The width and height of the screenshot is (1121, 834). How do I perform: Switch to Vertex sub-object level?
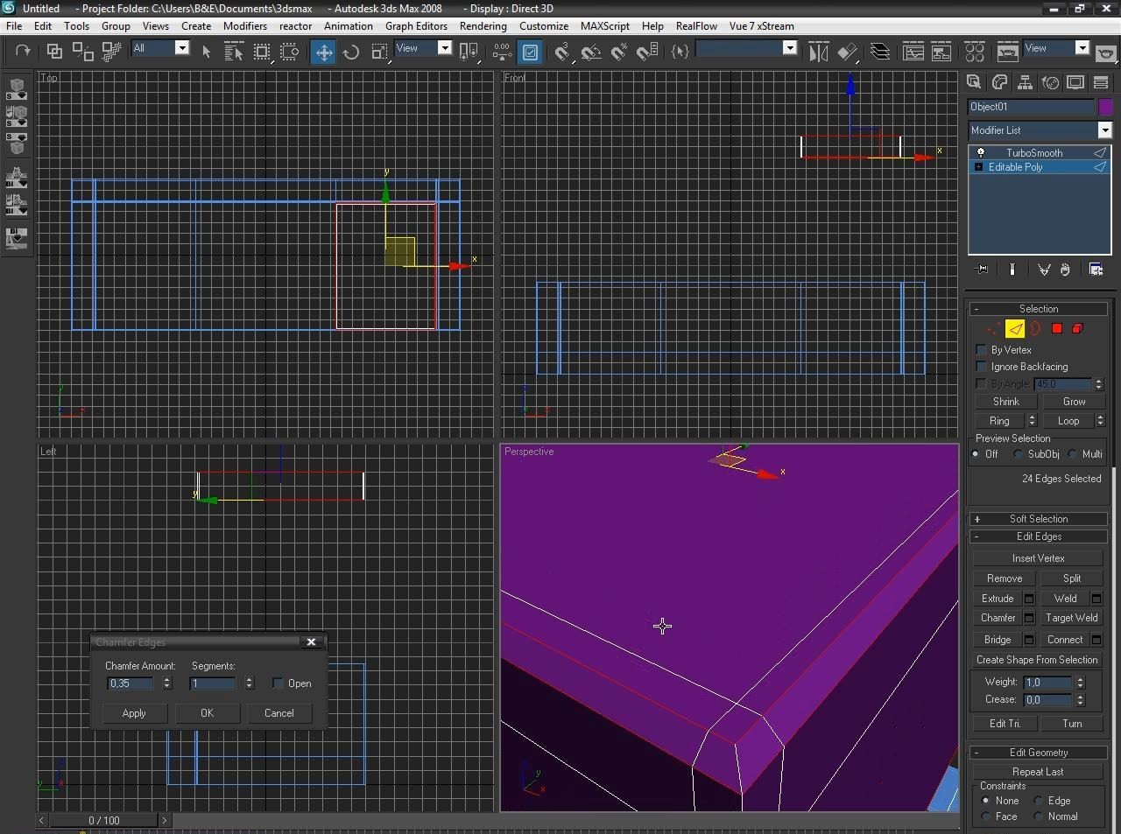point(992,329)
